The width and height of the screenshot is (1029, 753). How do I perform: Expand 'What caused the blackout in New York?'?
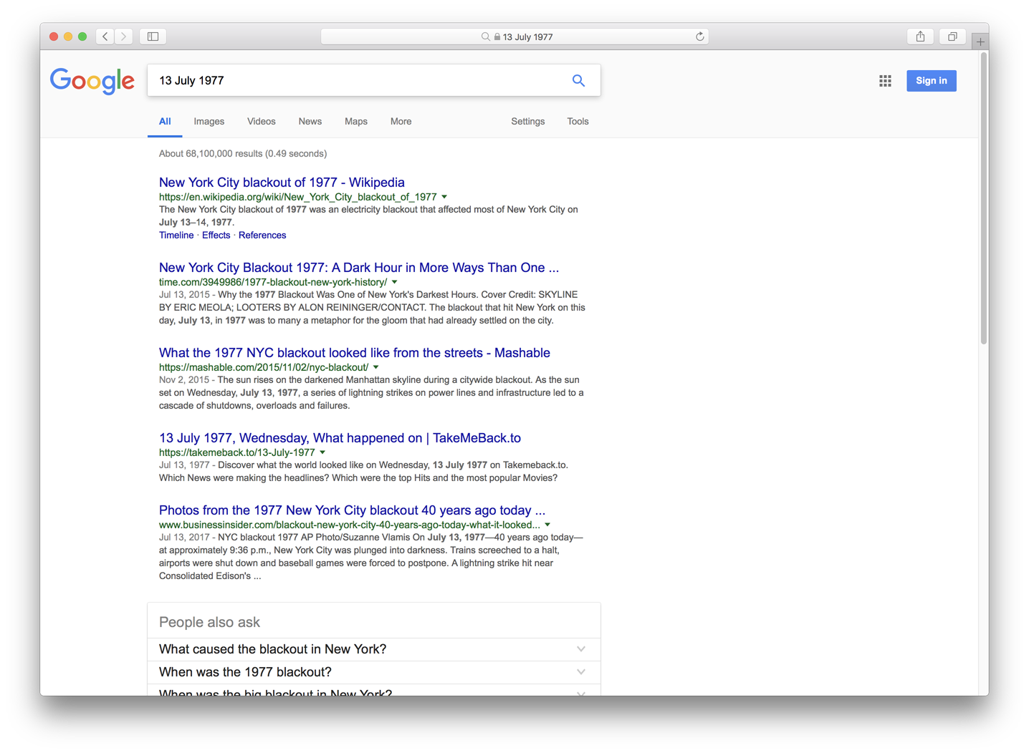(x=374, y=649)
